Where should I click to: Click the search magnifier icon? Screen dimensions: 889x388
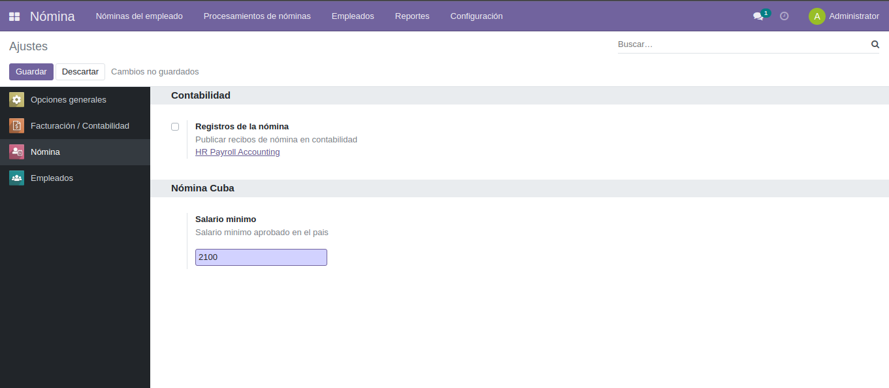(875, 44)
